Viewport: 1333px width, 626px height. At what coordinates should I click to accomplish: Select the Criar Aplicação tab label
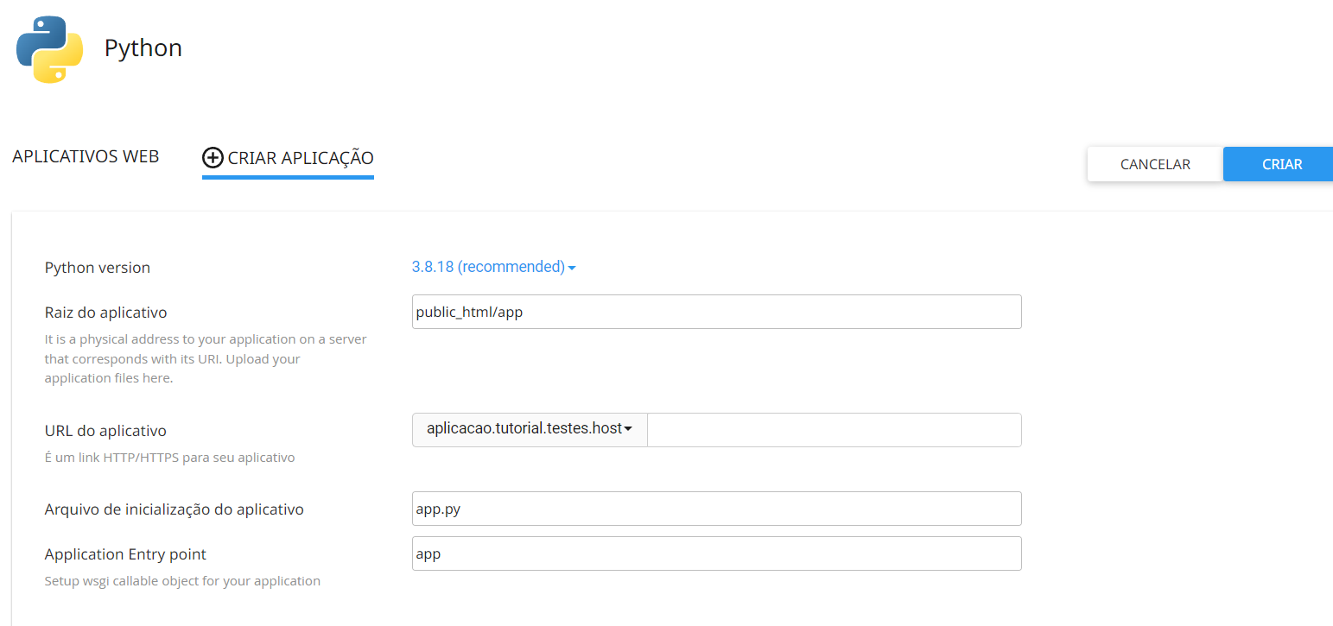(300, 158)
